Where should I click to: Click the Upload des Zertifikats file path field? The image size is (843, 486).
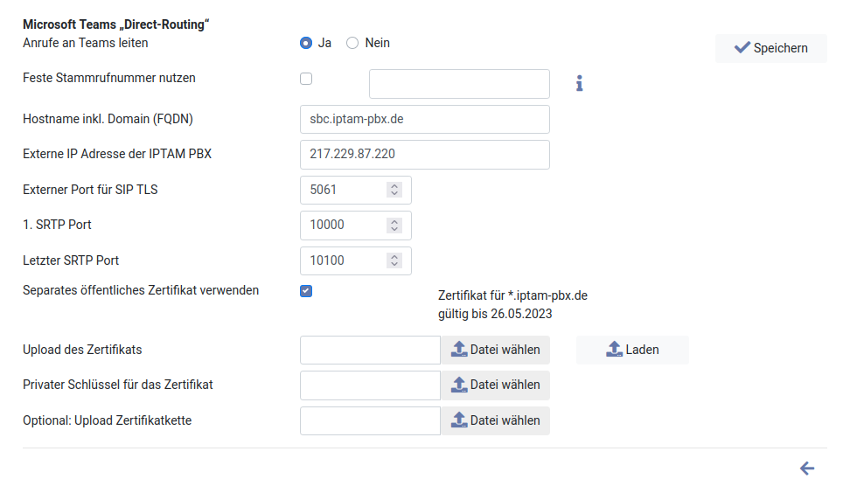pos(370,350)
